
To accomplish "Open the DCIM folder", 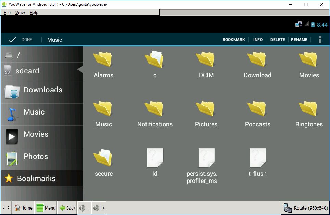I will 206,62.
